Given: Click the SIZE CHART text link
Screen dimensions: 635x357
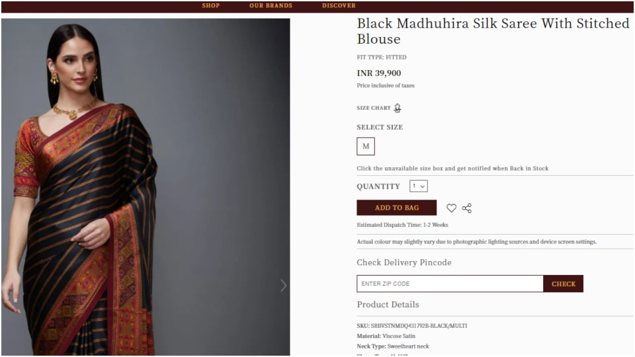Looking at the screenshot, I should point(373,108).
